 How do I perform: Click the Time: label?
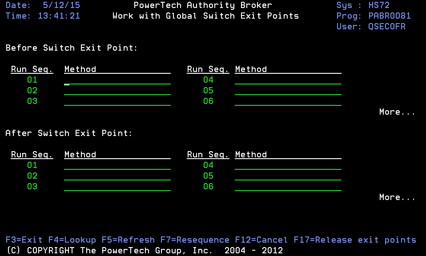pos(19,16)
